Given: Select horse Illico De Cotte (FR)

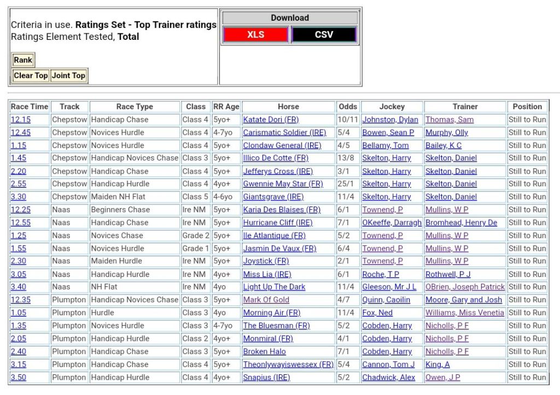Looking at the screenshot, I should click(276, 158).
